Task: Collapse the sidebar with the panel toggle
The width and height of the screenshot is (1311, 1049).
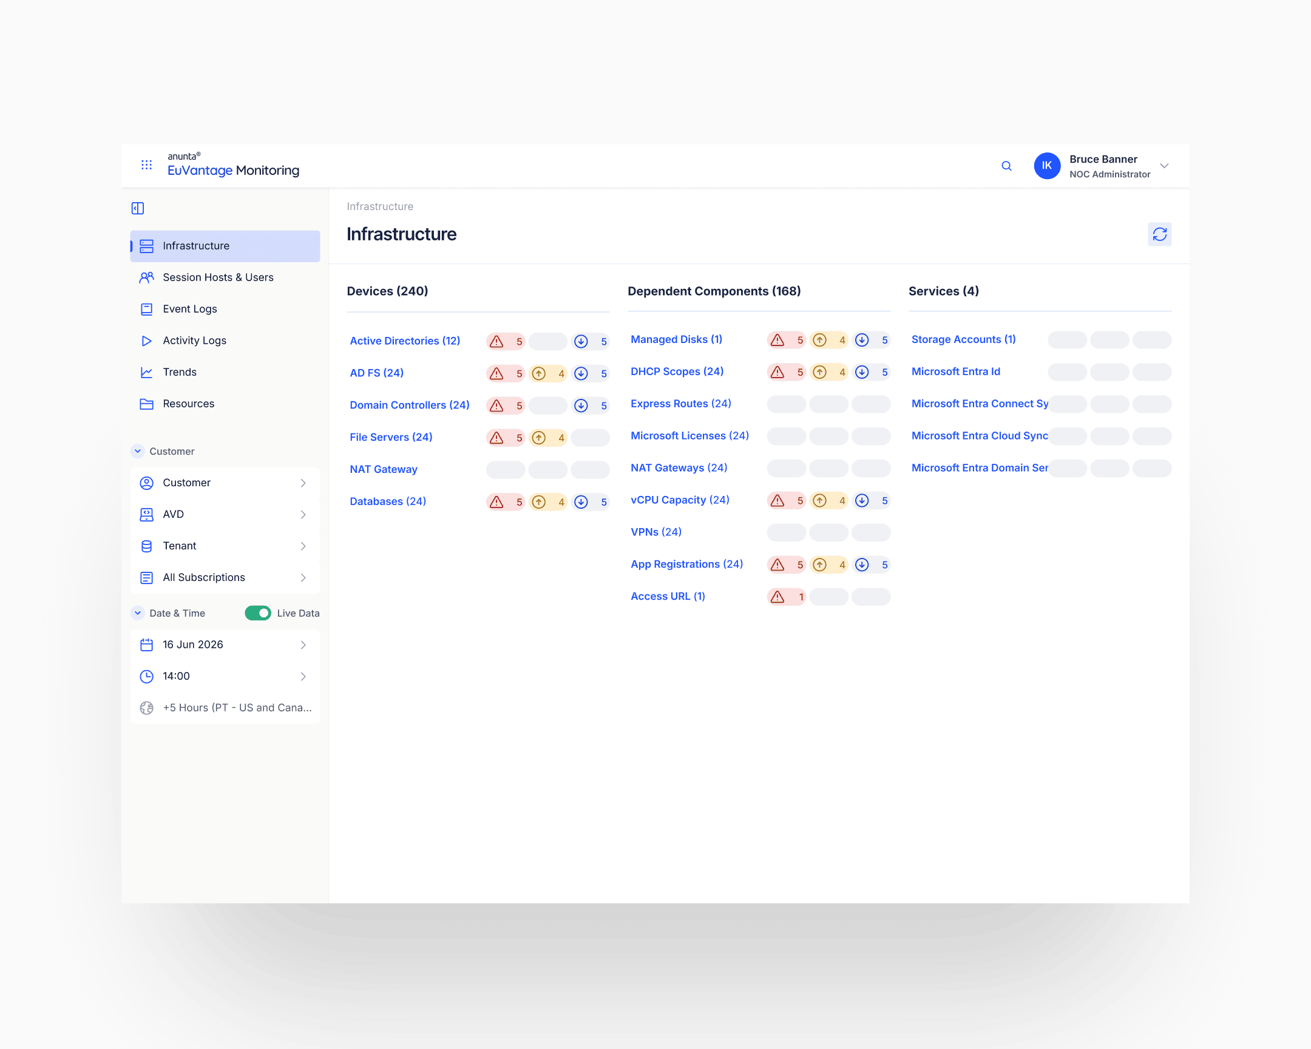Action: point(138,208)
